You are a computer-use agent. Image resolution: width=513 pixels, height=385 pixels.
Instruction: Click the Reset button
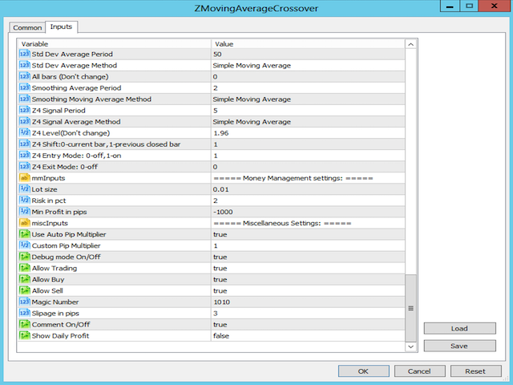point(475,371)
